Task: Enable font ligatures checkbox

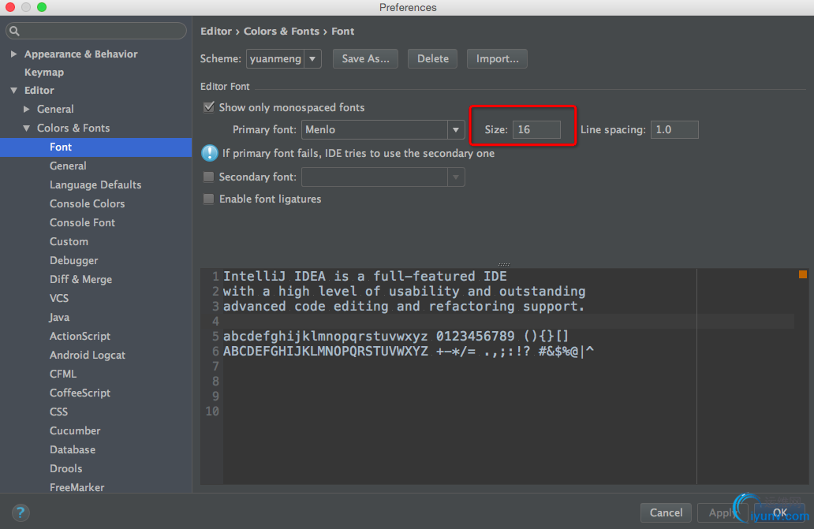Action: pyautogui.click(x=209, y=199)
